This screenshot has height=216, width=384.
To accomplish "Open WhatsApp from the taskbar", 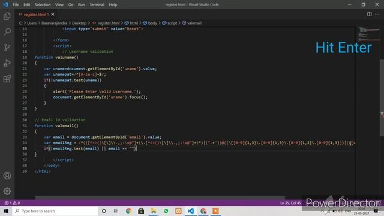I will click(x=166, y=211).
